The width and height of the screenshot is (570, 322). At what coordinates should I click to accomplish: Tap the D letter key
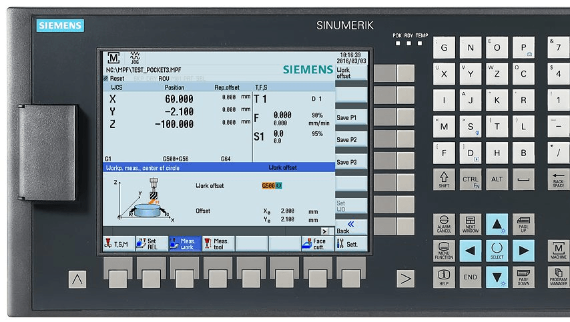471,153
